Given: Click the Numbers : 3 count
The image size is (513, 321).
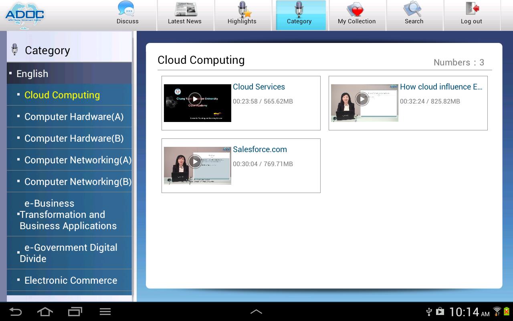Looking at the screenshot, I should [x=459, y=62].
